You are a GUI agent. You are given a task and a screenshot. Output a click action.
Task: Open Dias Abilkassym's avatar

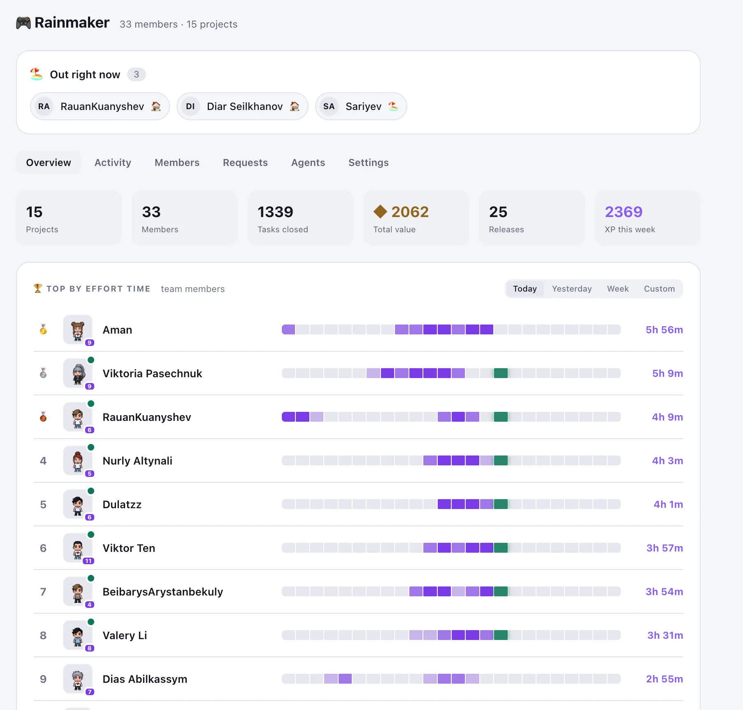tap(78, 679)
